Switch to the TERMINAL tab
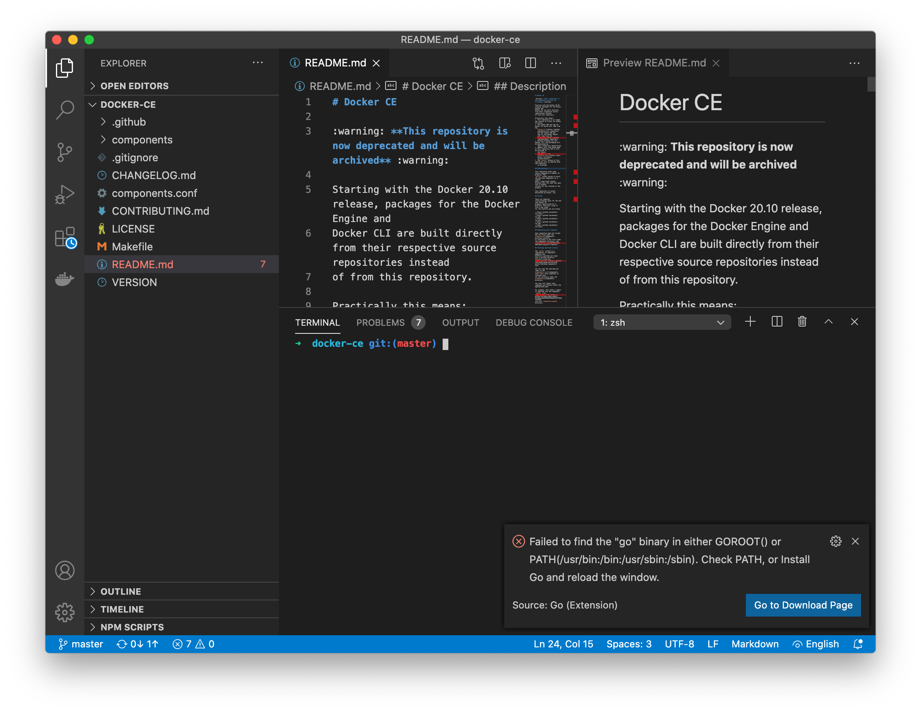Viewport: 921px width, 713px height. coord(317,322)
